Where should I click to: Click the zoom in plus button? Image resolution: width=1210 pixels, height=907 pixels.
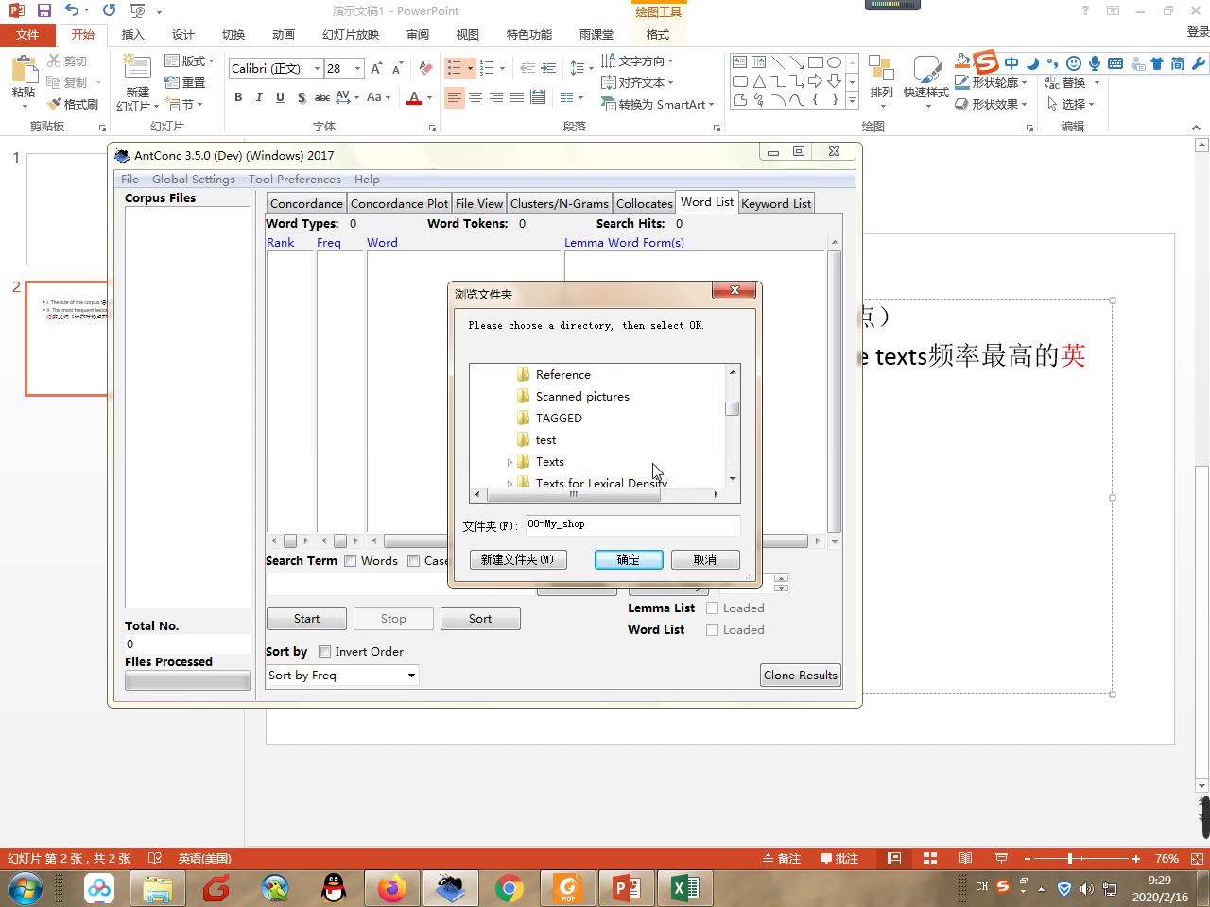click(x=1136, y=859)
